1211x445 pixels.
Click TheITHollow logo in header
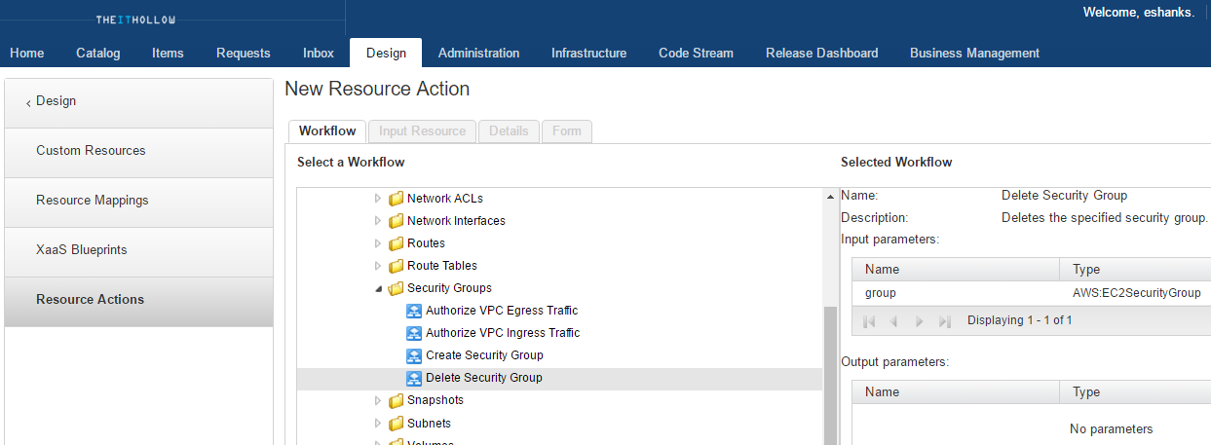[135, 19]
